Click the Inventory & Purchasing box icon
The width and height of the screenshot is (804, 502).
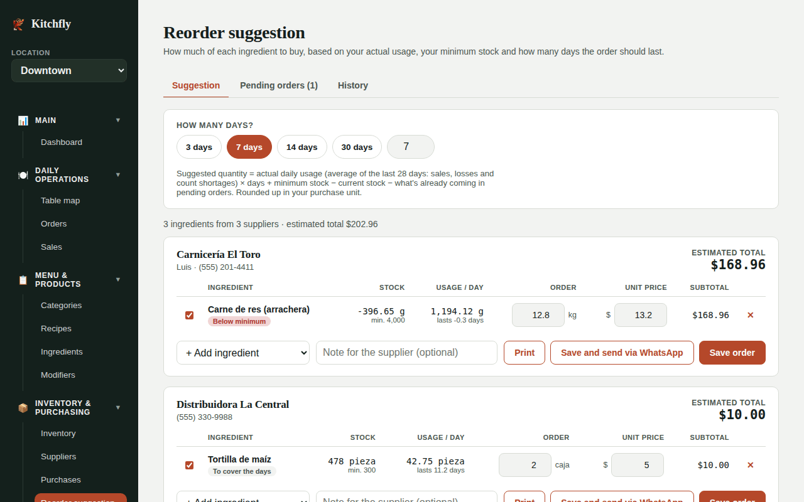click(x=23, y=408)
